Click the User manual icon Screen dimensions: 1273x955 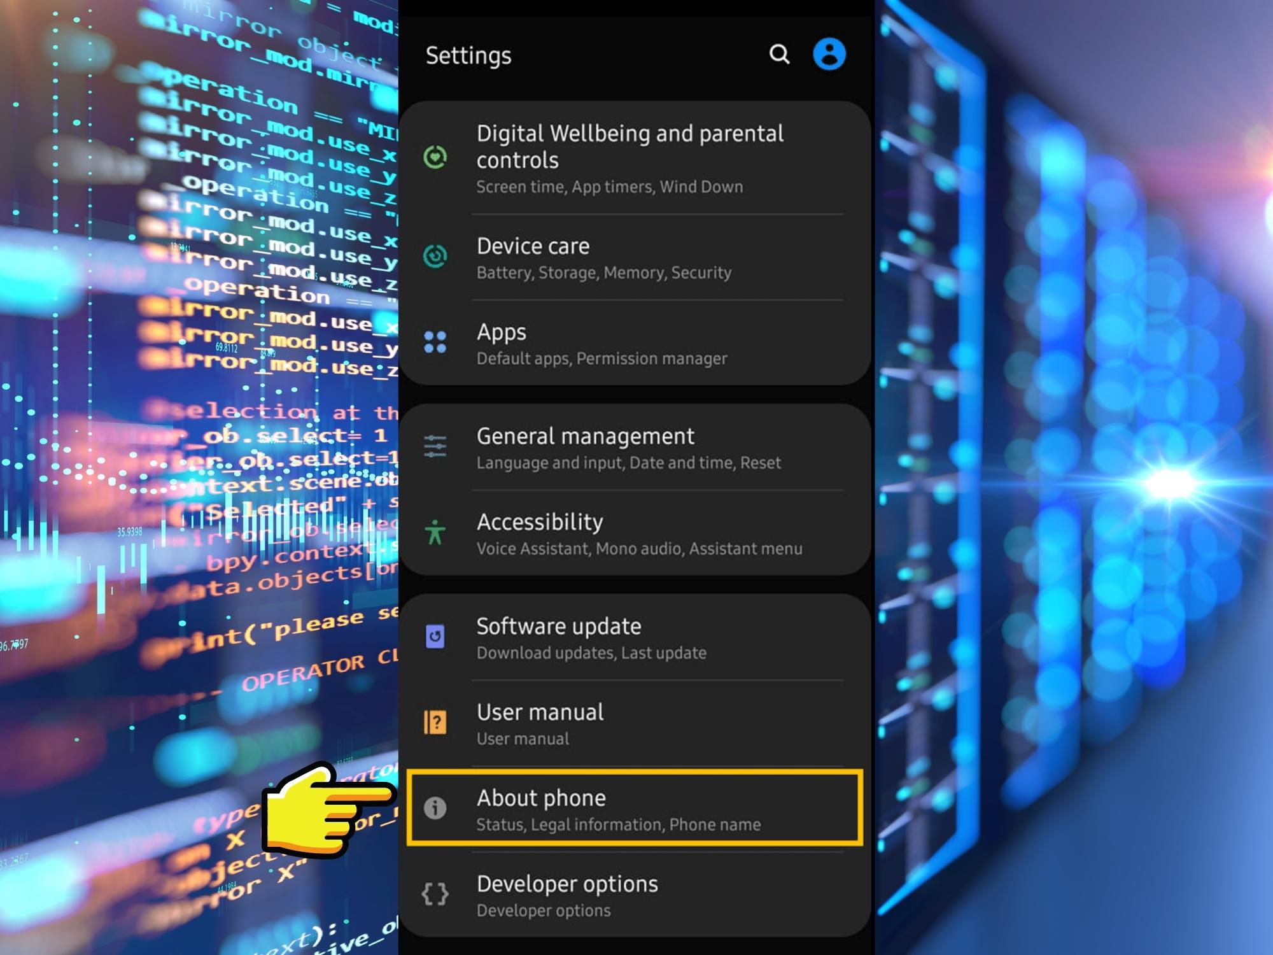pos(435,722)
